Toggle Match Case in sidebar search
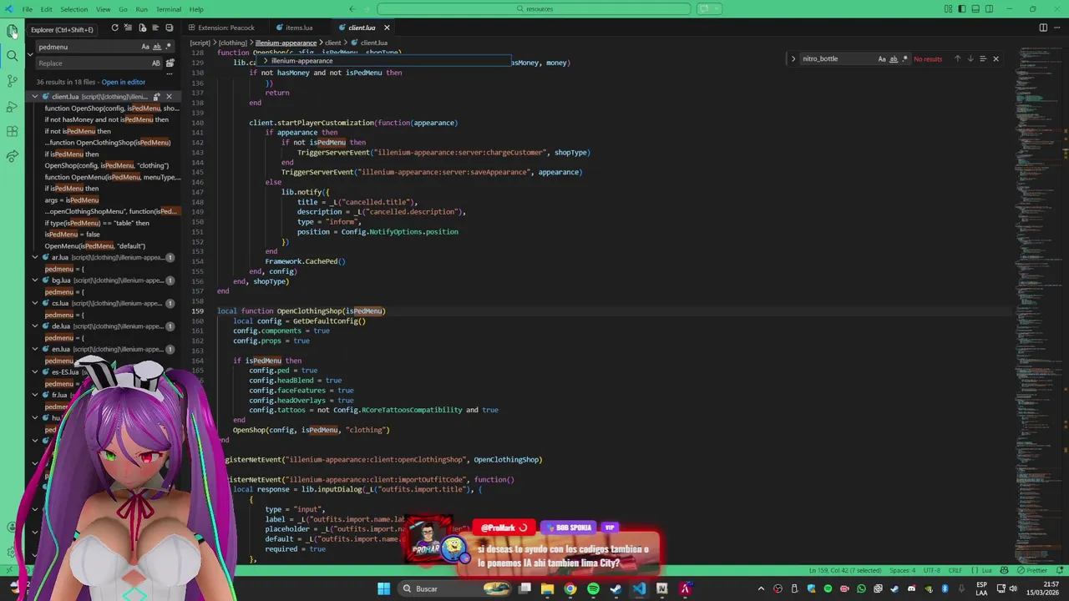Viewport: 1069px width, 601px height. (145, 47)
